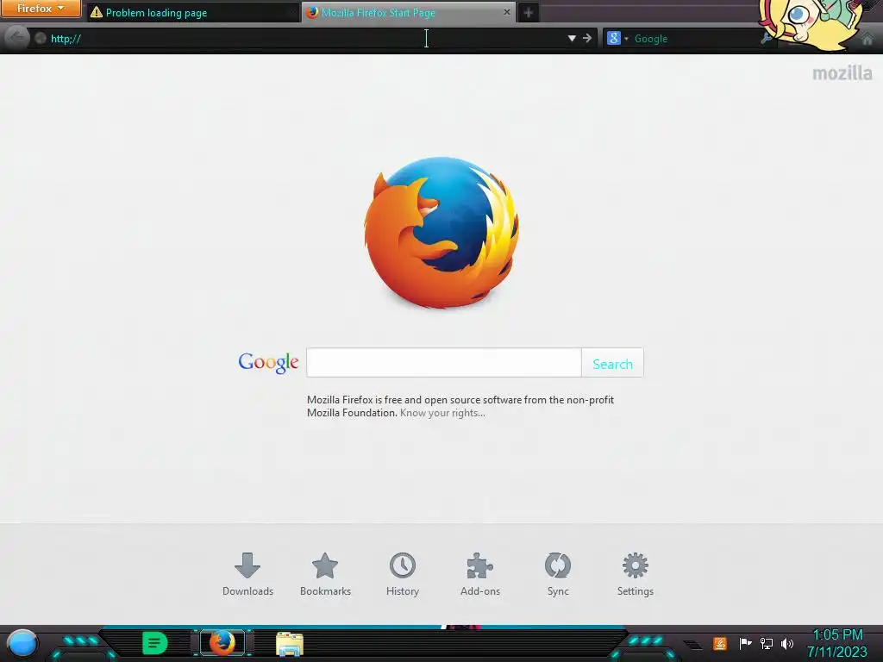The height and width of the screenshot is (662, 883).
Task: Switch to the Problem loading page tab
Action: (193, 12)
